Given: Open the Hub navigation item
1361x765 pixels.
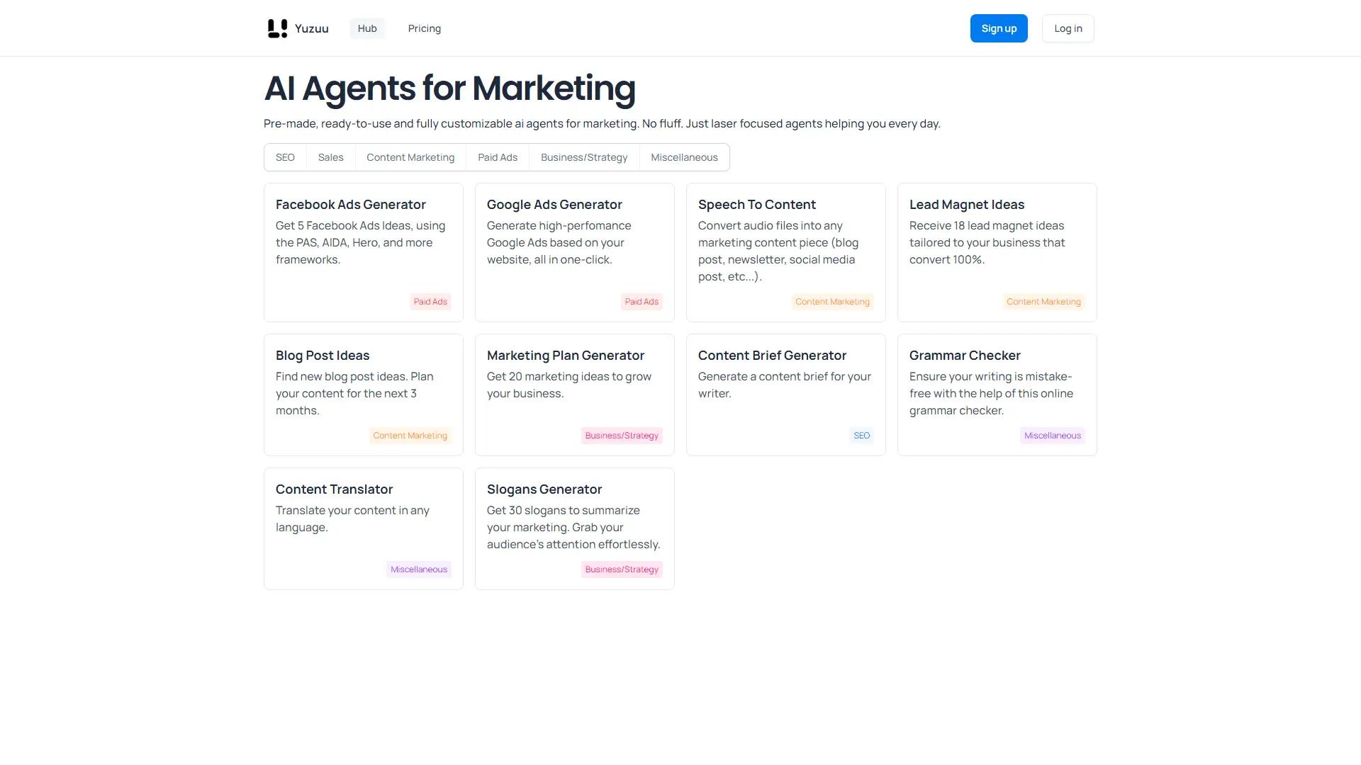Looking at the screenshot, I should click(367, 28).
